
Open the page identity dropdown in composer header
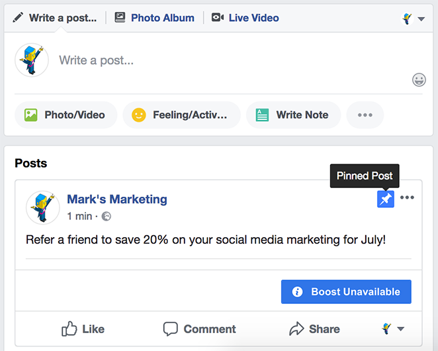tap(413, 19)
